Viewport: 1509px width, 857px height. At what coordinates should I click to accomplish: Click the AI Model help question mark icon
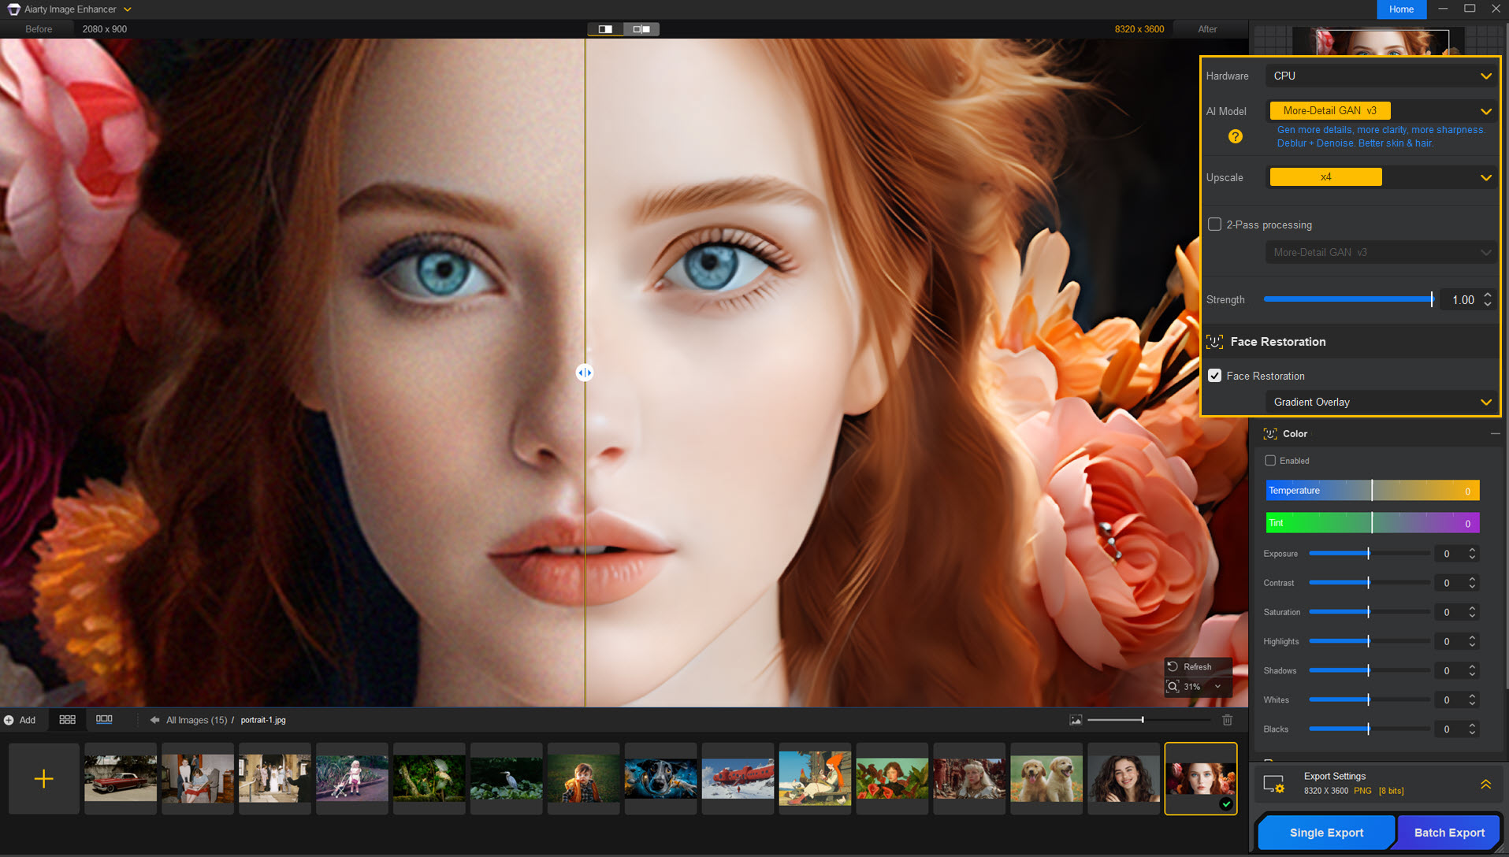click(x=1235, y=136)
